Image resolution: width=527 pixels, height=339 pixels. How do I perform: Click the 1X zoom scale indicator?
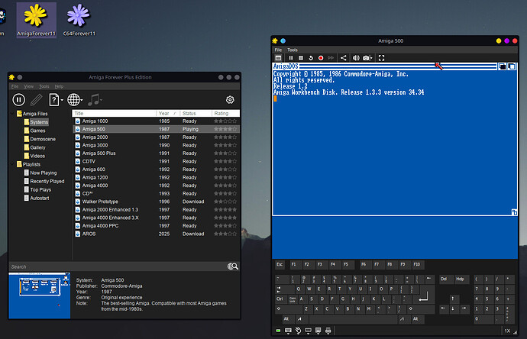click(x=507, y=331)
